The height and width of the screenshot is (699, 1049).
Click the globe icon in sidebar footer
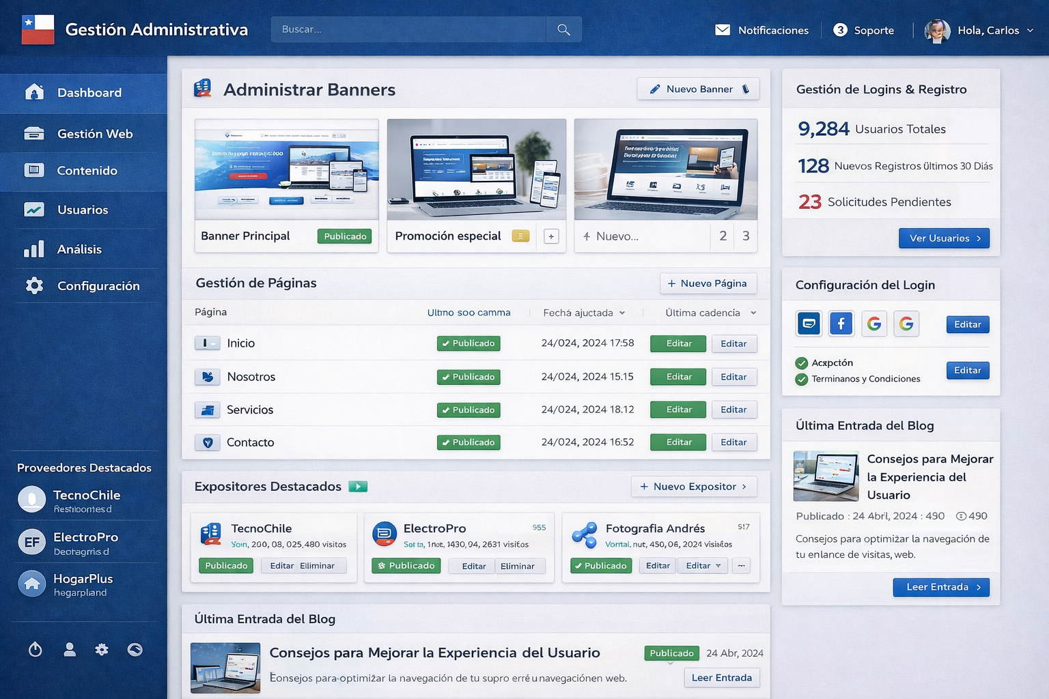(x=135, y=649)
